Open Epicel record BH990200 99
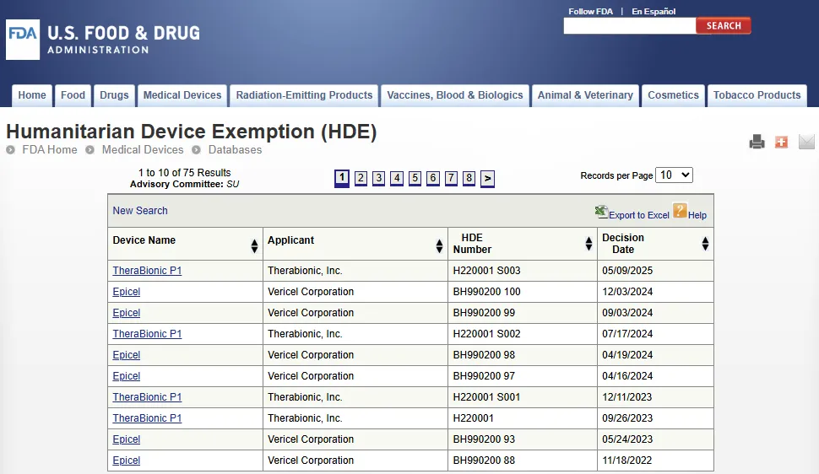This screenshot has width=819, height=474. [127, 313]
